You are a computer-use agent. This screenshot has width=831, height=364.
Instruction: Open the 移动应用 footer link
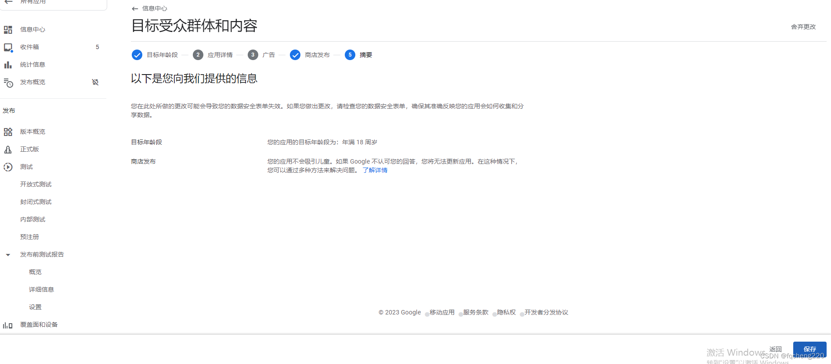[x=442, y=312]
